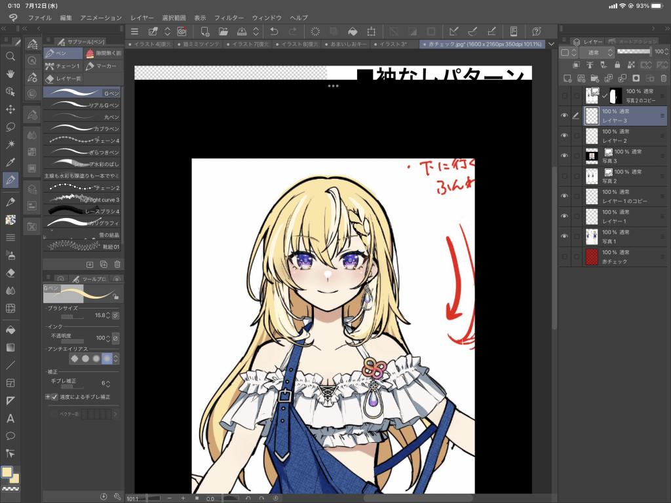Choose the Eyedropper tool
The image size is (671, 503).
pyautogui.click(x=10, y=162)
